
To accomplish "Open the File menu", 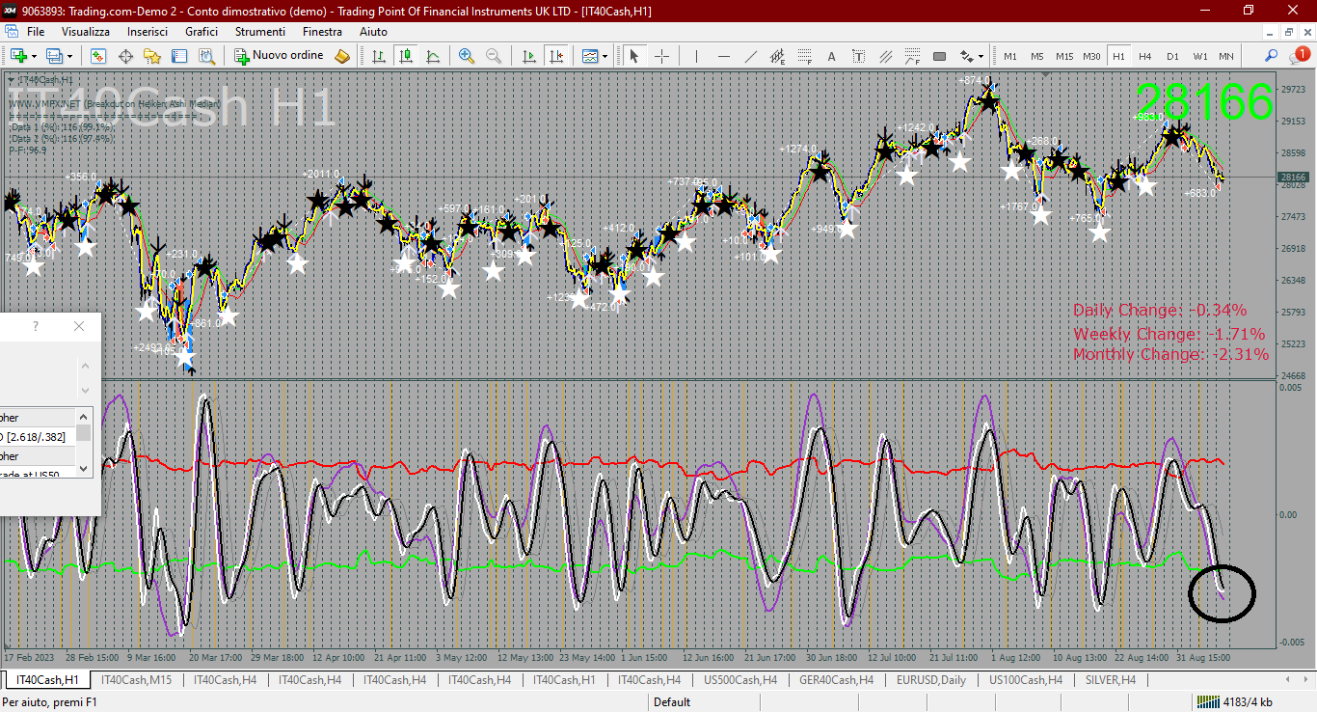I will pos(36,32).
